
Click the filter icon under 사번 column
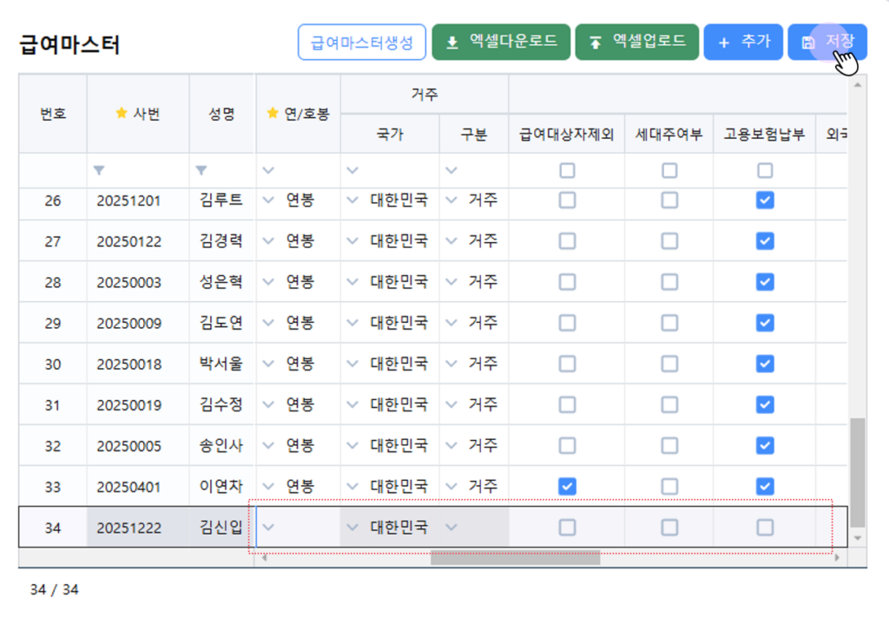[104, 170]
